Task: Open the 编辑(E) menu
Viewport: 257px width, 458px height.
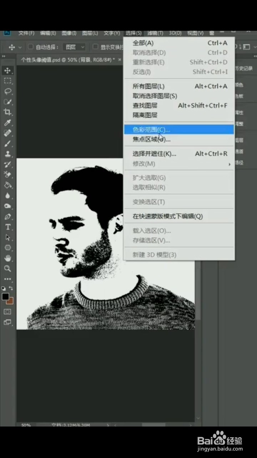Action: [48, 33]
